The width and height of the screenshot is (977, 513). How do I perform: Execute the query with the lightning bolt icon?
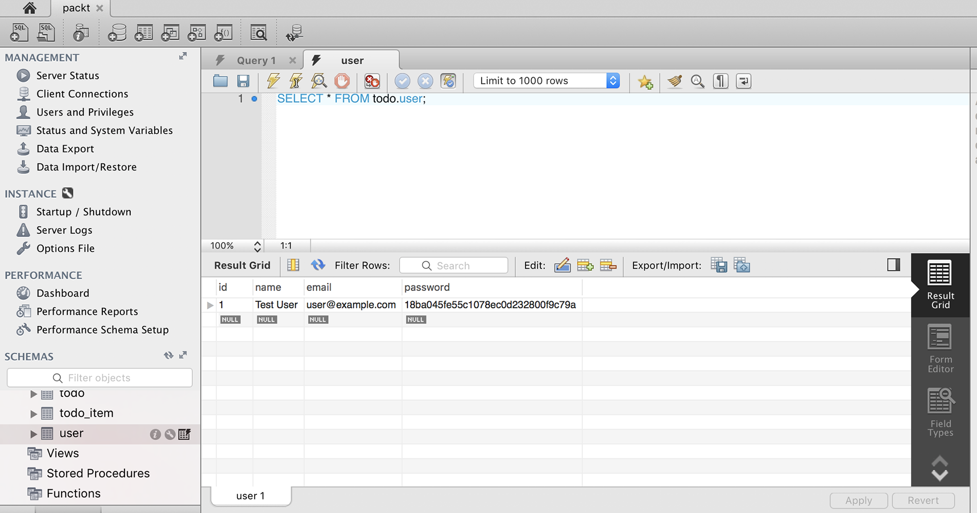[273, 81]
